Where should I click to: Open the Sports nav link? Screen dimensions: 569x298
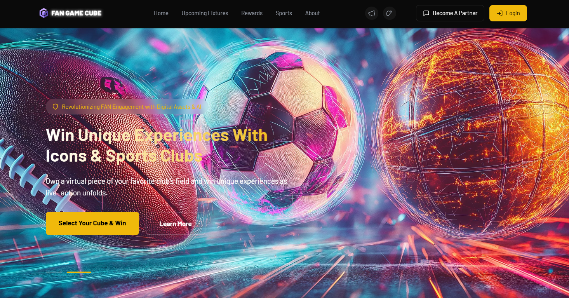click(284, 13)
